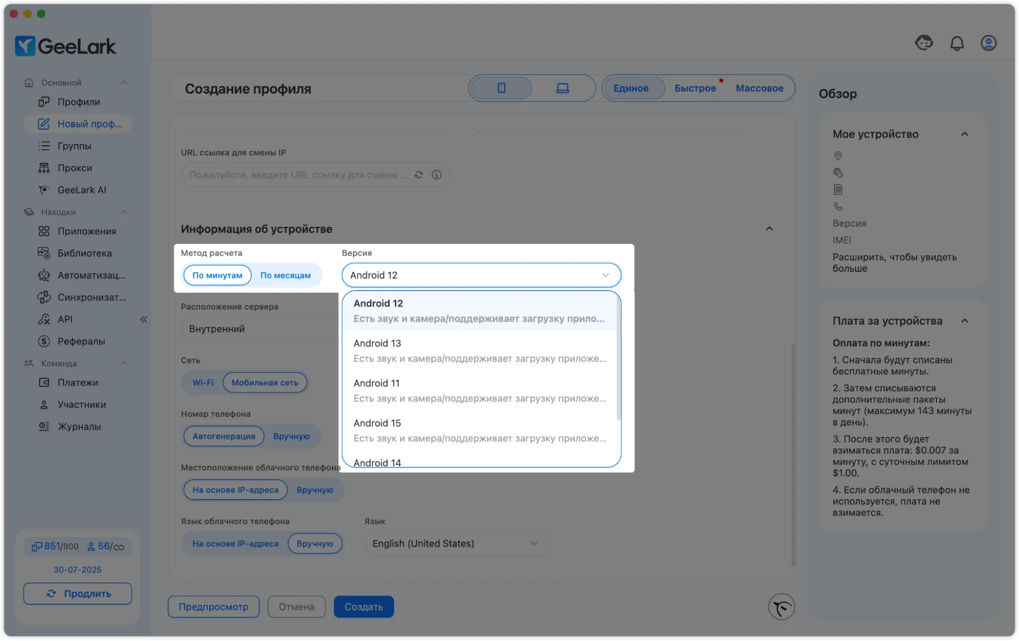Click the info icon beside URL field
This screenshot has width=1019, height=641.
(x=437, y=175)
